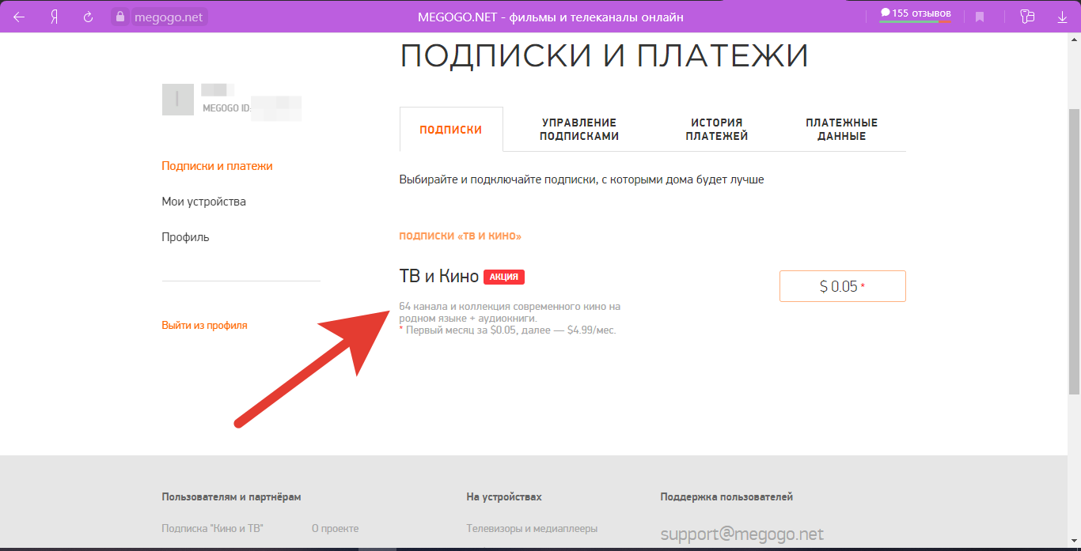Click the red Акция badge
The height and width of the screenshot is (551, 1081).
coord(504,277)
